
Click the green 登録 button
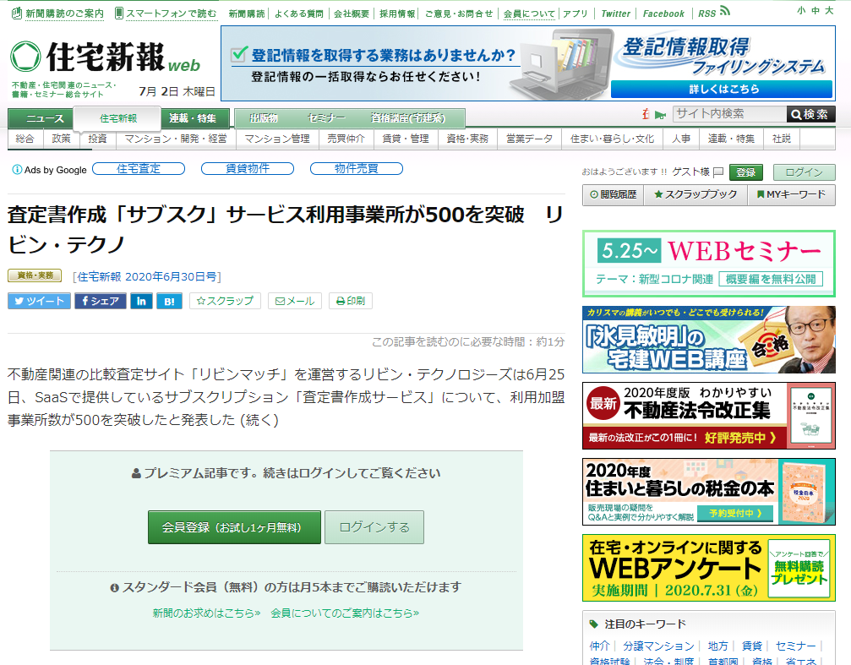coord(746,172)
